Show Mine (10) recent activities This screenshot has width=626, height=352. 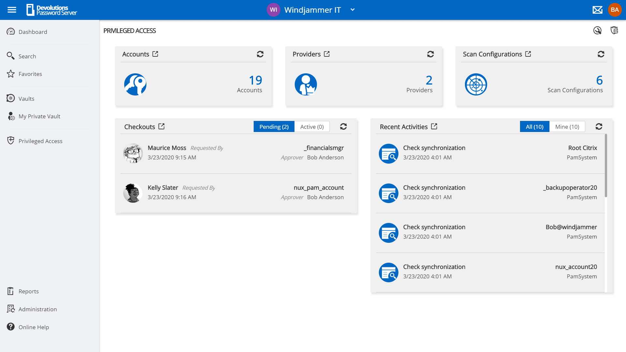567,126
